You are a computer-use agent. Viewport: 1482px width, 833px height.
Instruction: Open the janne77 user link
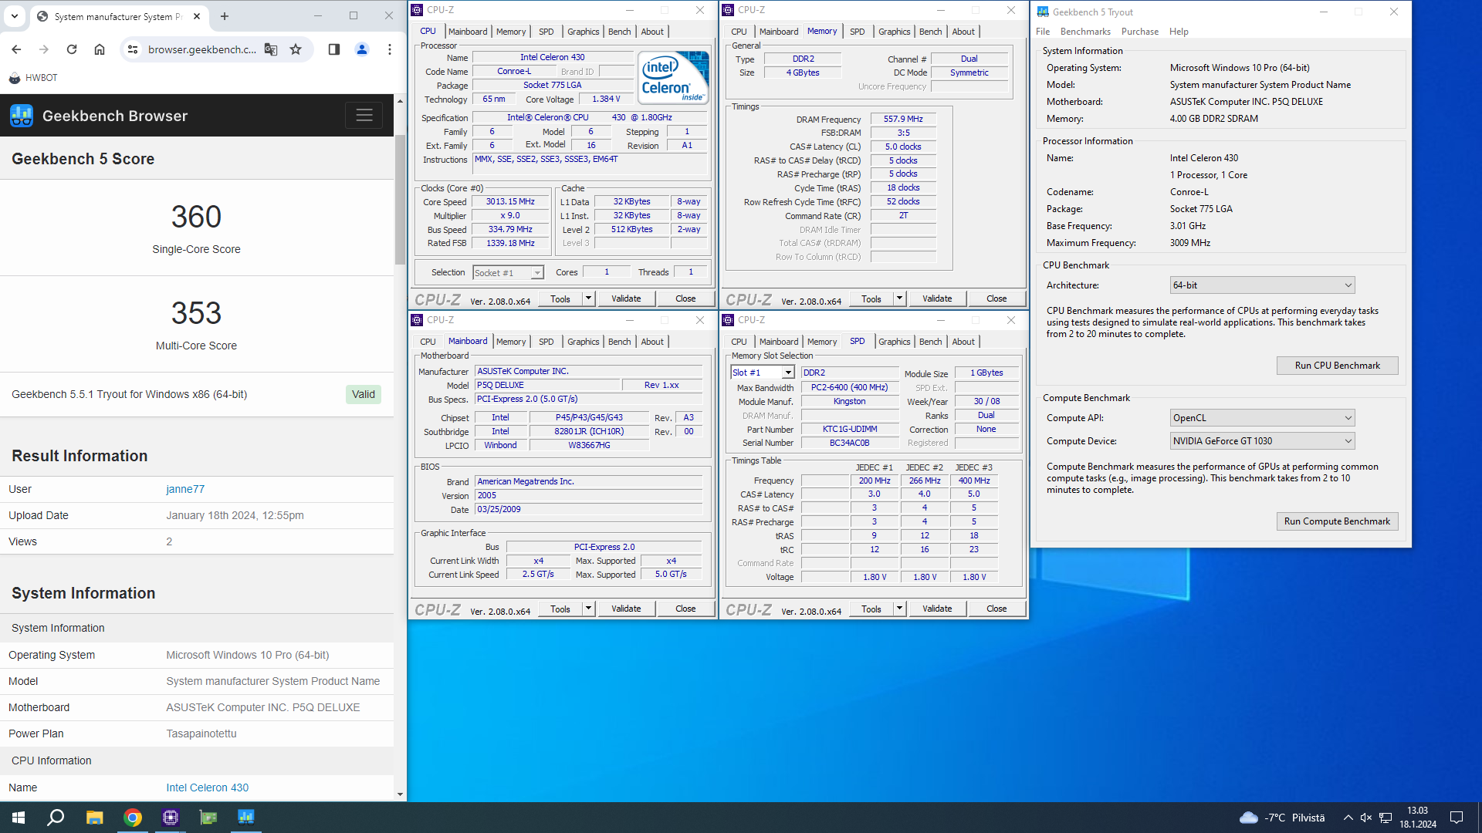[185, 489]
